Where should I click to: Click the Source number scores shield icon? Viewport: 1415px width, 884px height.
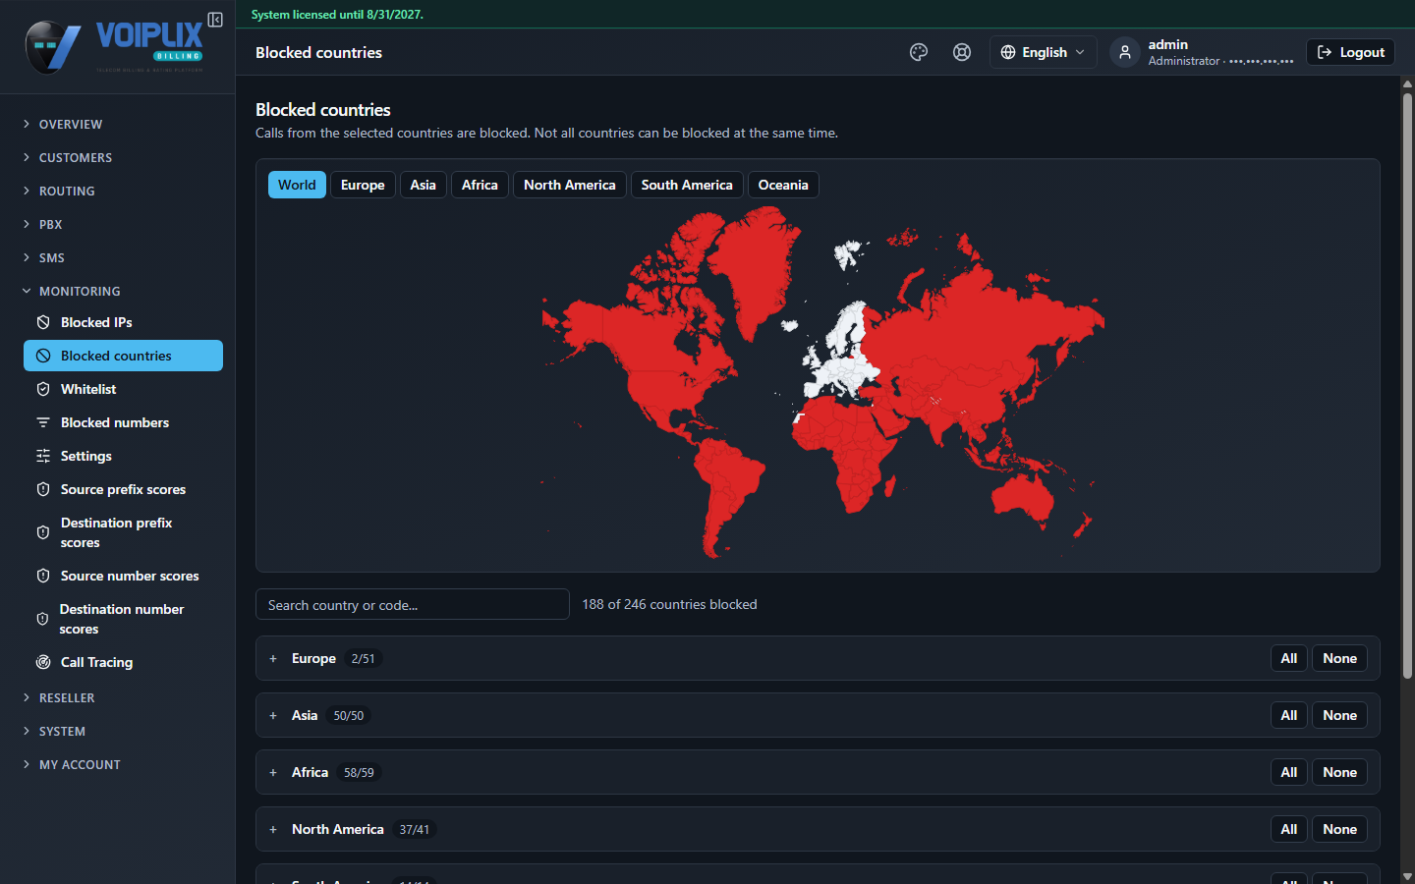pos(43,576)
